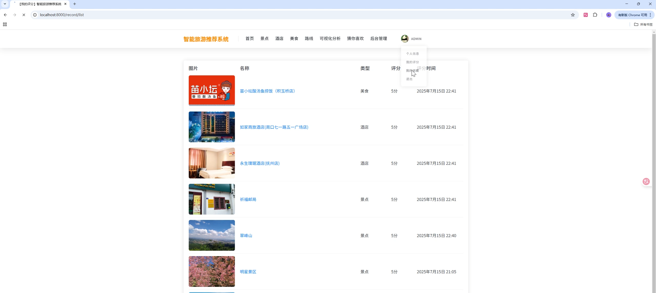Open the tab search dropdown arrow
The image size is (656, 293).
pos(5,4)
